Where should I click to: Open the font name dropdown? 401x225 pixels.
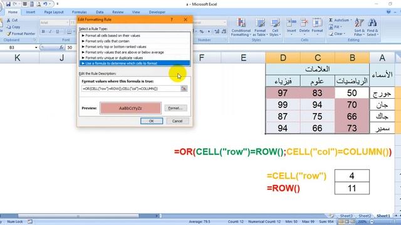67,22
